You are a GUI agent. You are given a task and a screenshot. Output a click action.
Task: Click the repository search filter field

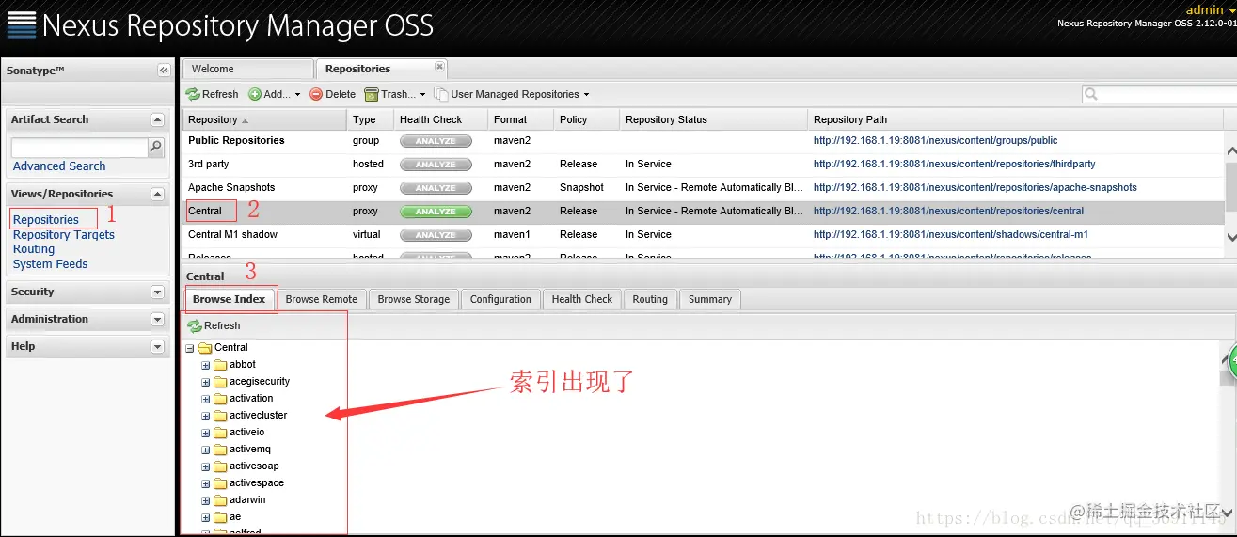[x=1166, y=94]
